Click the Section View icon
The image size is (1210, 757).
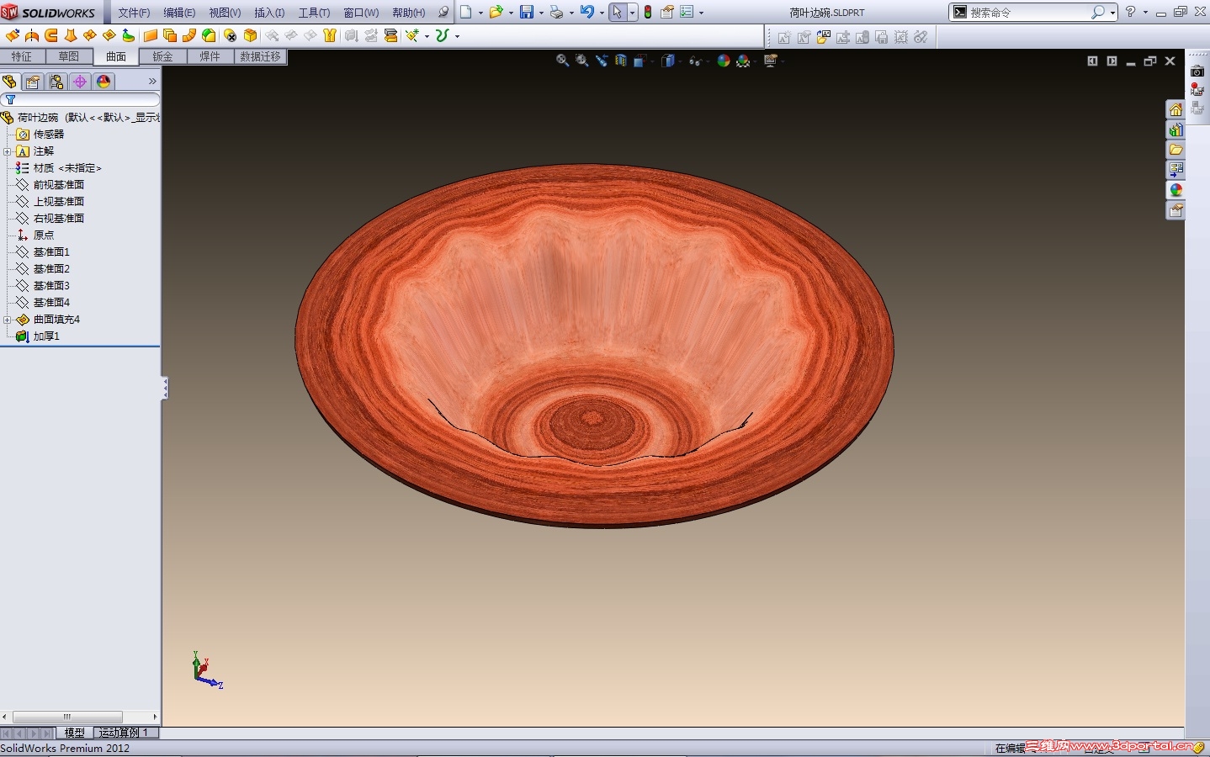tap(621, 61)
